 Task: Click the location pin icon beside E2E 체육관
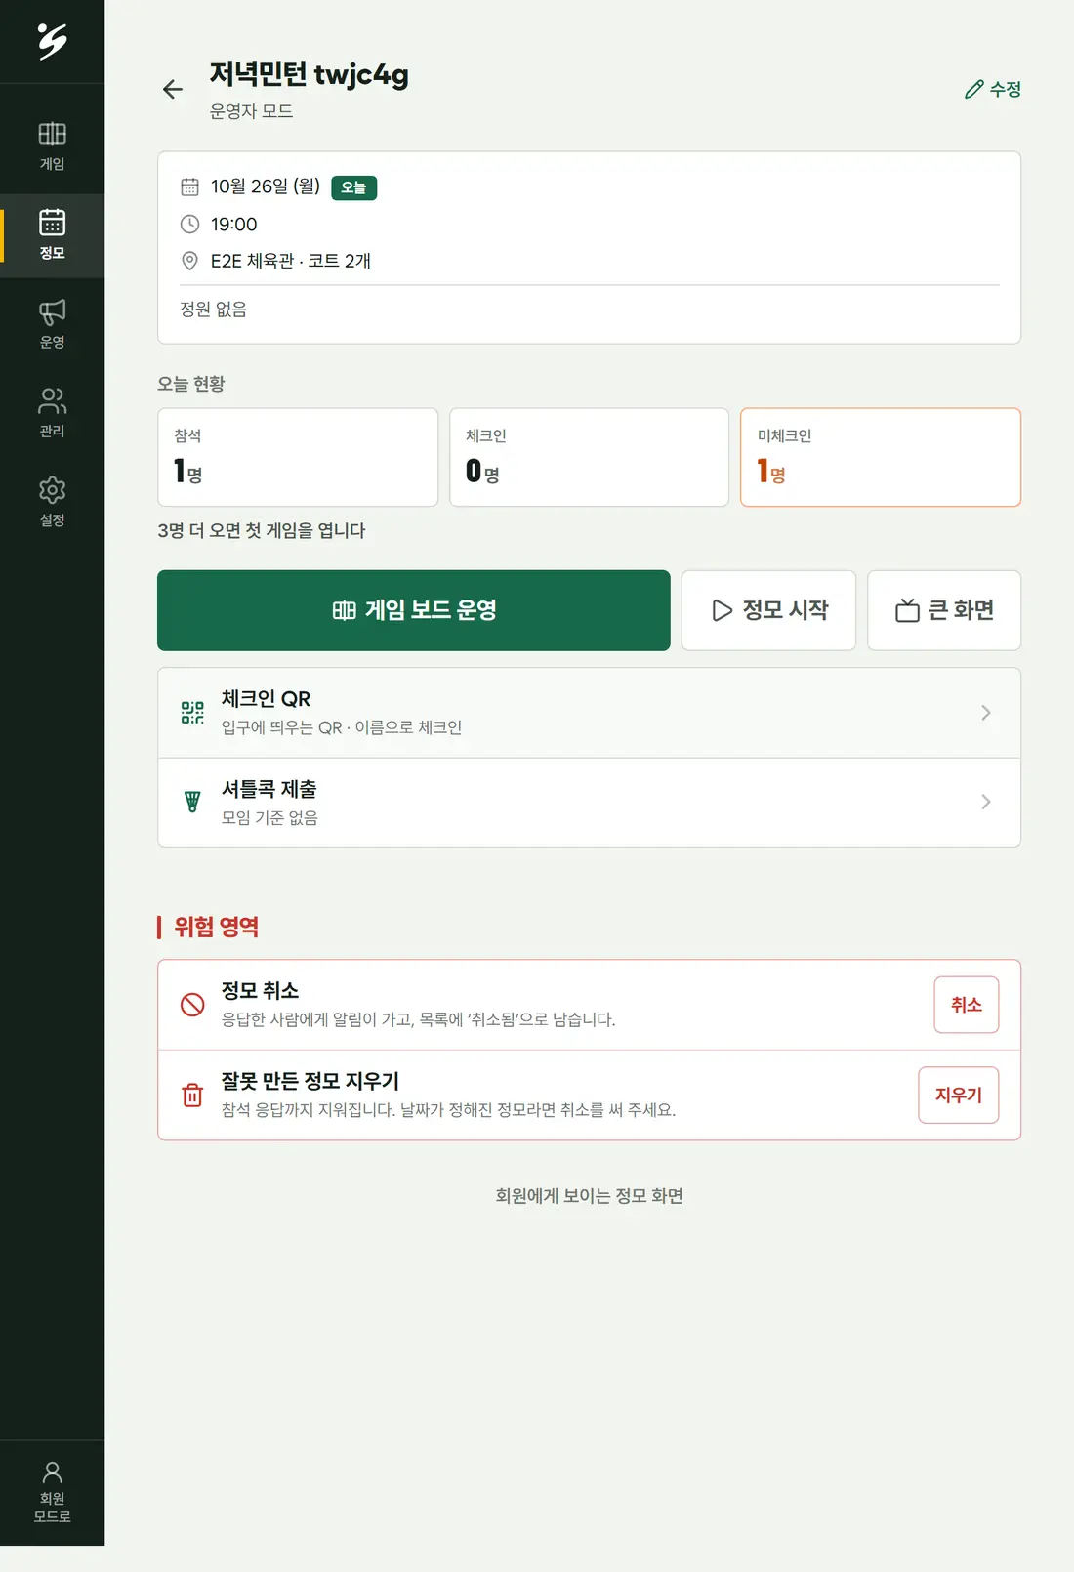pyautogui.click(x=190, y=261)
